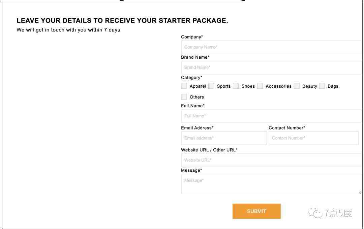364x229 pixels.
Task: Click the Accessories label text
Action: click(x=278, y=86)
